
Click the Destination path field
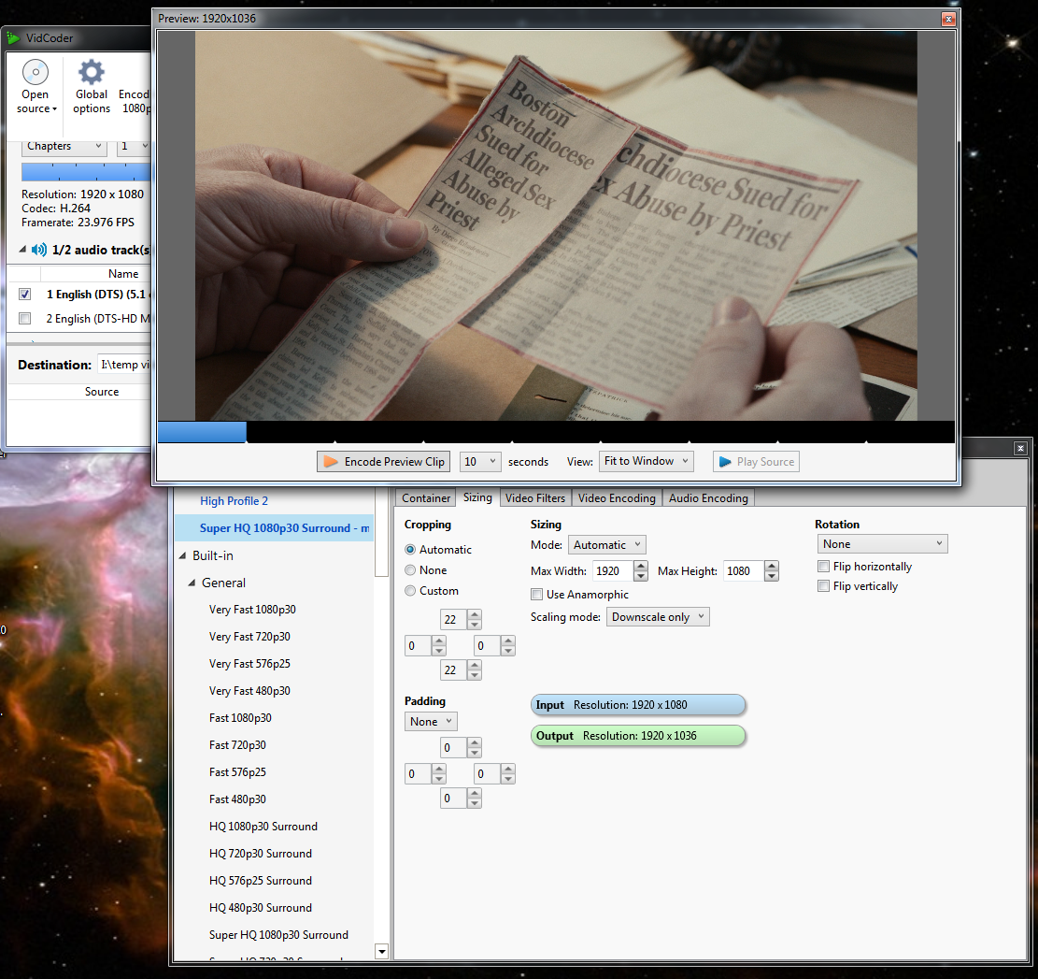(124, 365)
